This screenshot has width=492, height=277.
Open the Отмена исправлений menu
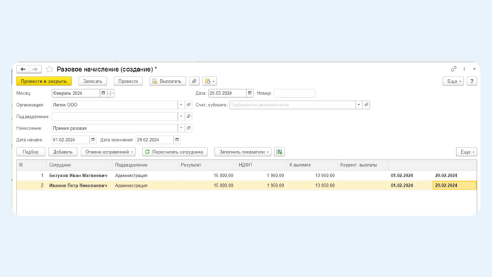coord(108,152)
